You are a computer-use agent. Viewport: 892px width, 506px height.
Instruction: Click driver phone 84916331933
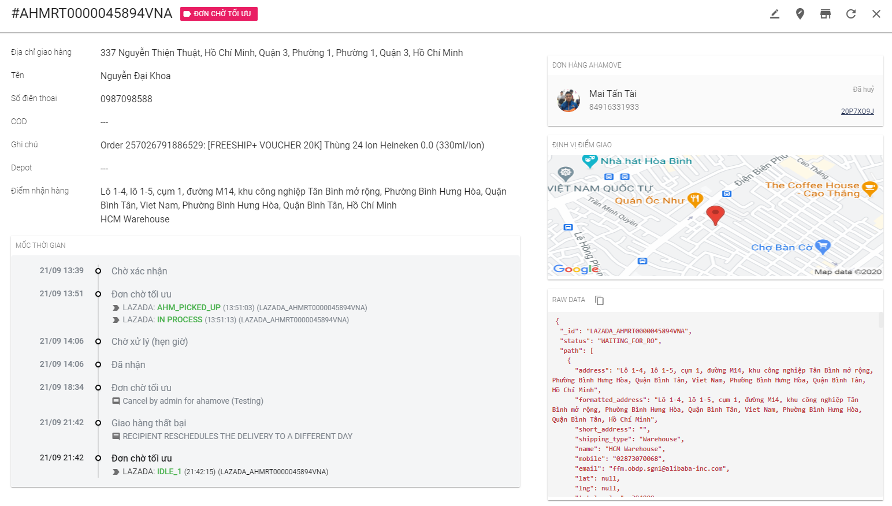pos(614,107)
